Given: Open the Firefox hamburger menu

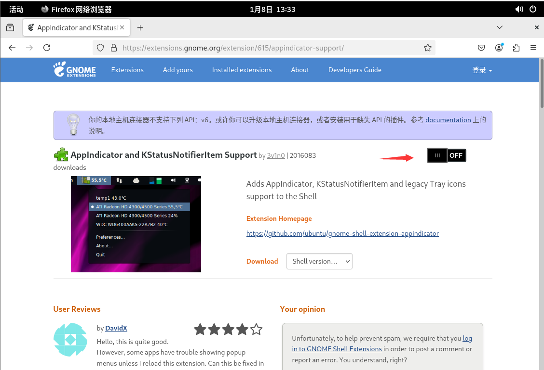Looking at the screenshot, I should (x=533, y=48).
